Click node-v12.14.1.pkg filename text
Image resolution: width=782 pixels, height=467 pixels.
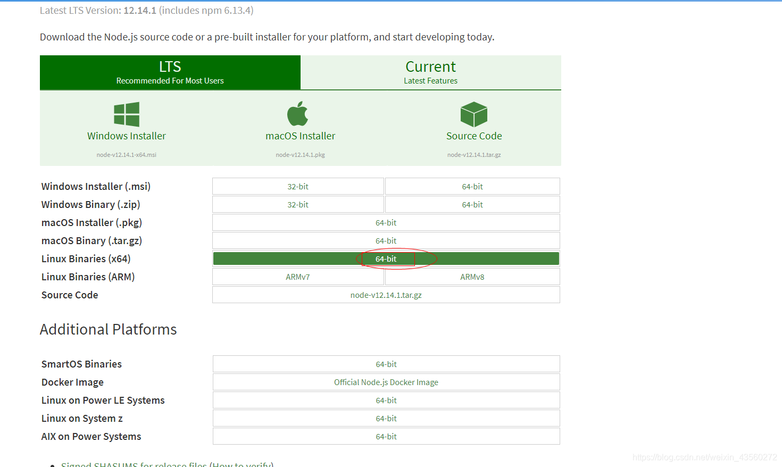click(301, 155)
